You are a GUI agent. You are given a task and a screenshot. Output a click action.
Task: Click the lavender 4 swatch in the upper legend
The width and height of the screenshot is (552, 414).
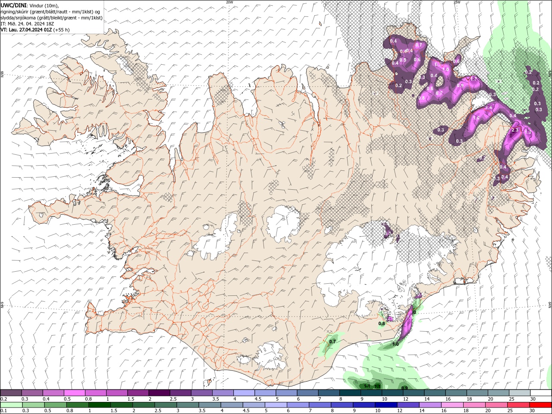click(x=244, y=393)
